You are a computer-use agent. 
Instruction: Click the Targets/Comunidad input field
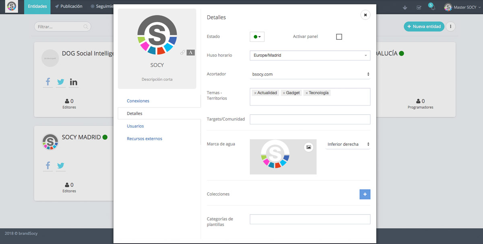(310, 120)
